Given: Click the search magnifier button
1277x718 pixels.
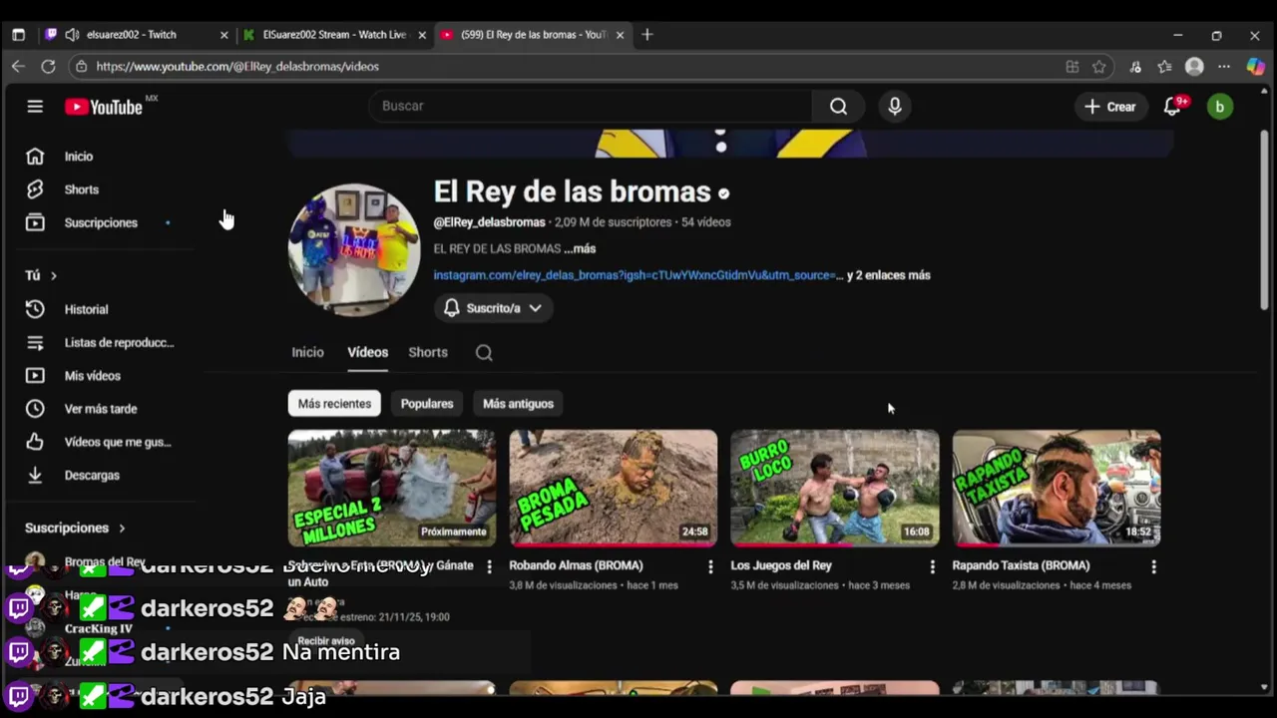Looking at the screenshot, I should click(838, 107).
